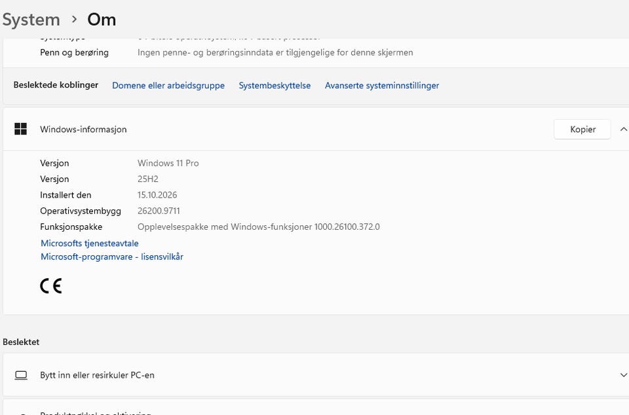Screen dimensions: 629x415
Task: Open Microsoft-programvare lisensvilkår link
Action: [112, 257]
